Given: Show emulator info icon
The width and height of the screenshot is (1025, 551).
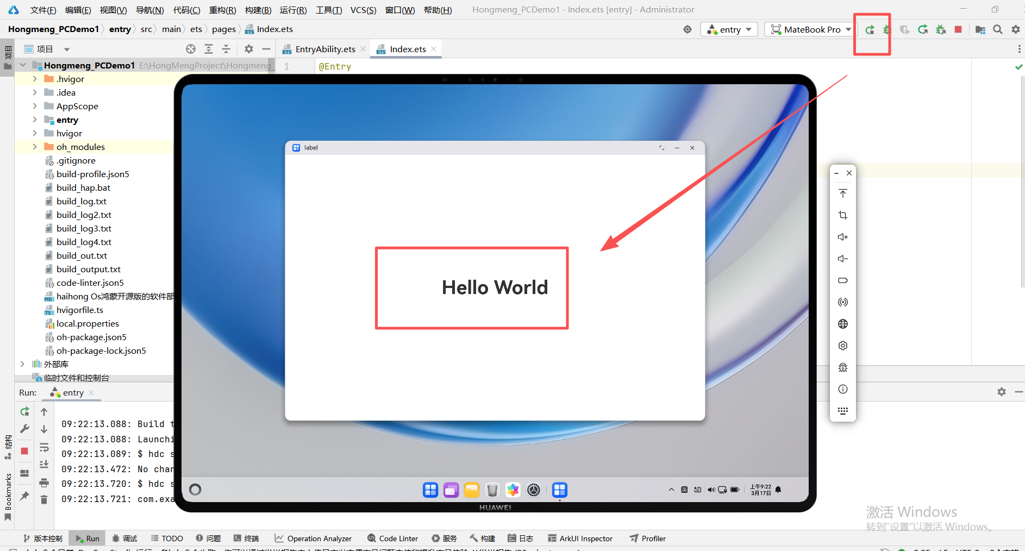Looking at the screenshot, I should pyautogui.click(x=843, y=389).
